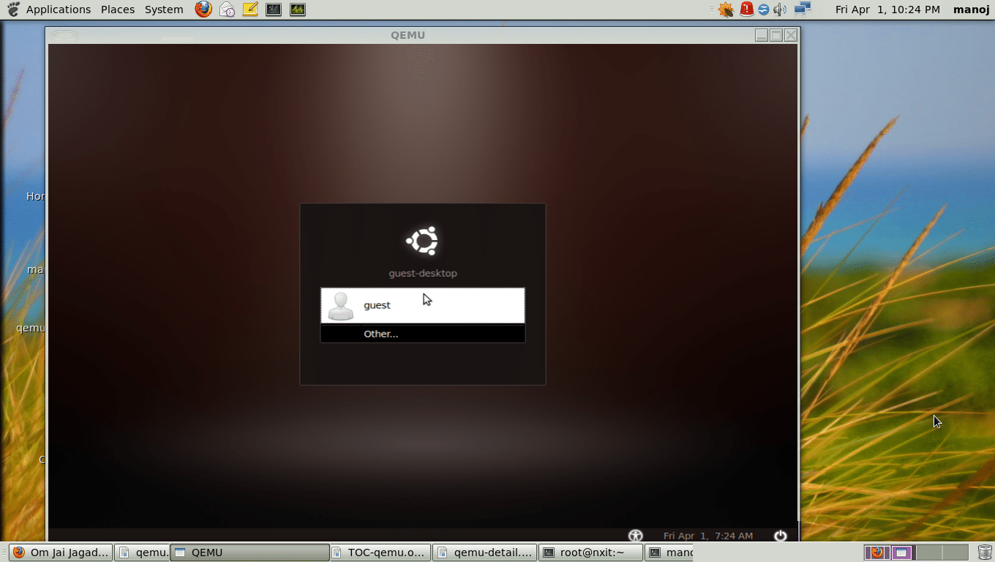Select the QEMU taskbar button
995x562 pixels.
pyautogui.click(x=249, y=552)
